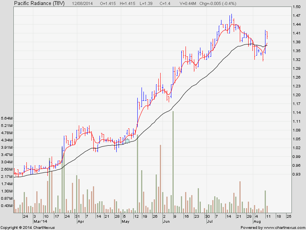Click the Jun month label
The height and width of the screenshot is (230, 306).
point(166,222)
